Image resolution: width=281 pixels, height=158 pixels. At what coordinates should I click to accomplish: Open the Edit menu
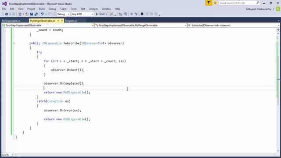click(x=12, y=9)
